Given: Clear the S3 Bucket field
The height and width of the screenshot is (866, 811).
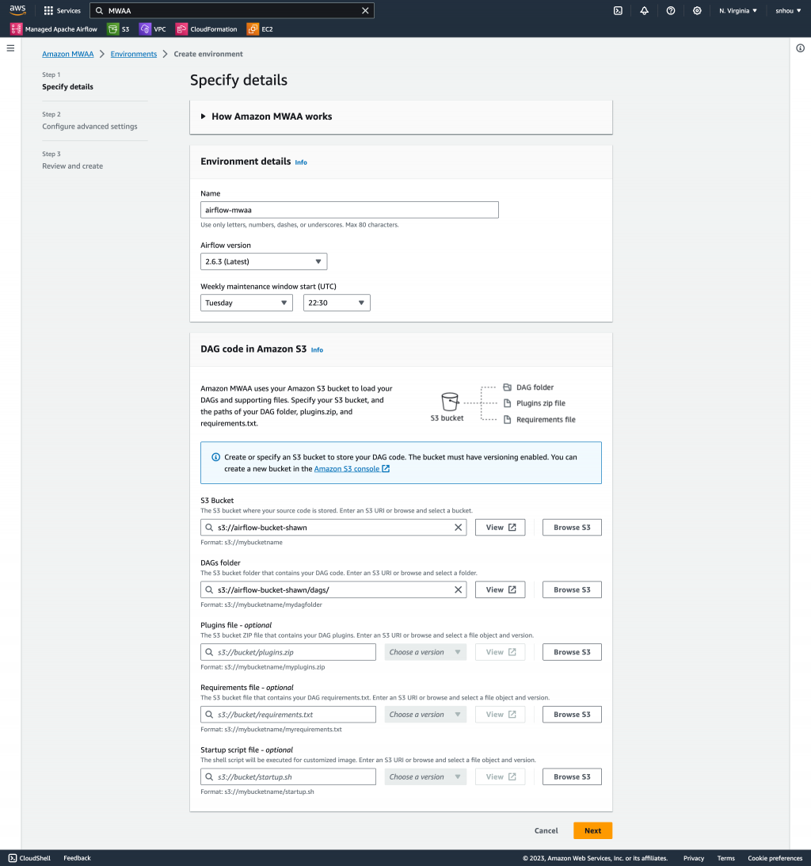Looking at the screenshot, I should coord(458,528).
